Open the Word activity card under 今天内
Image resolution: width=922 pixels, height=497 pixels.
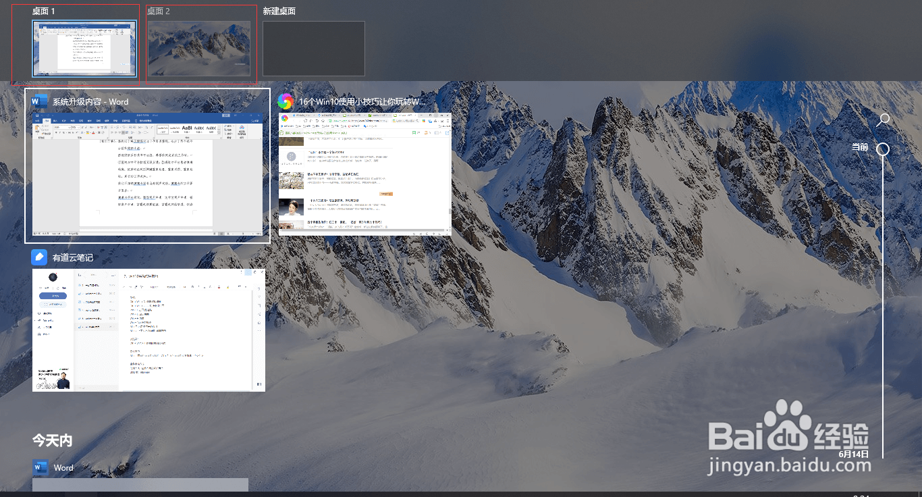click(140, 485)
